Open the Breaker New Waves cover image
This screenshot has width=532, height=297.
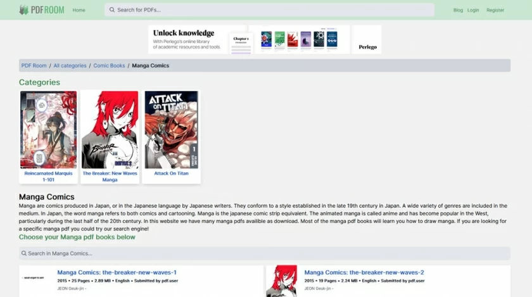tap(110, 130)
